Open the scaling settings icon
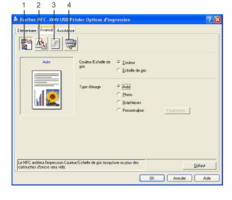The height and width of the screenshot is (200, 232). click(41, 44)
